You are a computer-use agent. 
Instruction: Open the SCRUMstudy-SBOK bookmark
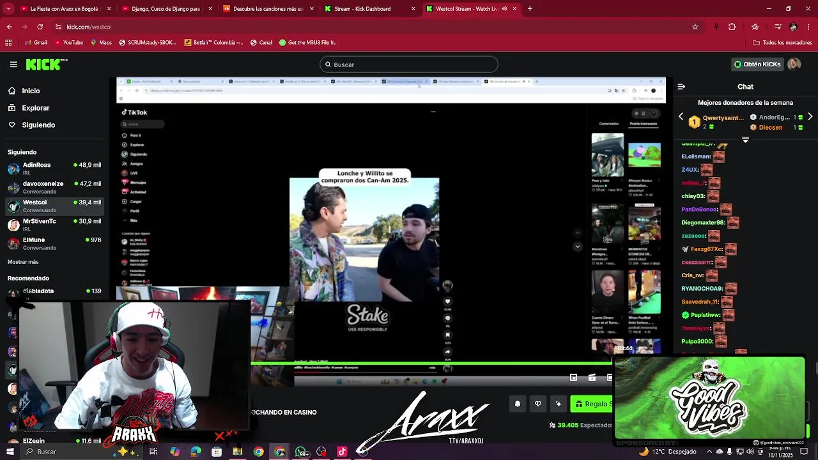click(146, 43)
